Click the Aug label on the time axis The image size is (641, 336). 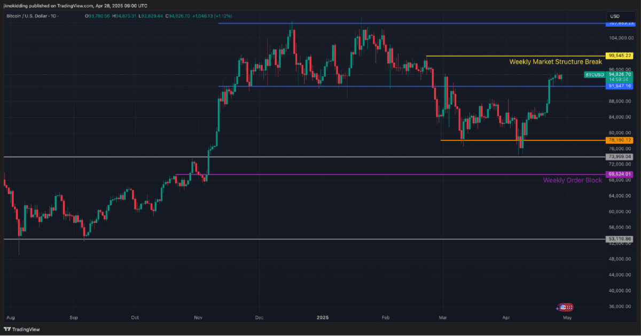point(9,317)
